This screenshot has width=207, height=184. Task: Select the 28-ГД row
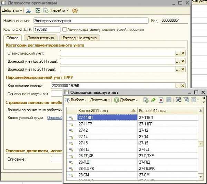pyautogui.click(x=132, y=149)
